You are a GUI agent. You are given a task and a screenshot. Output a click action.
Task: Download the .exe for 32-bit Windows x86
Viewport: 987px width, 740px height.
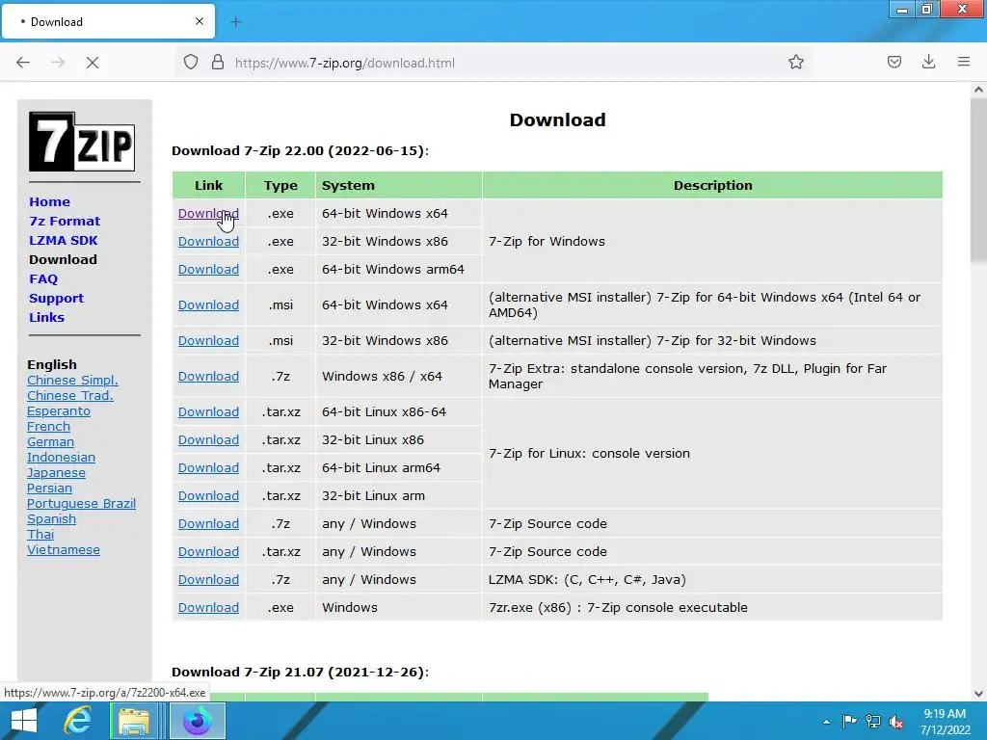point(208,241)
